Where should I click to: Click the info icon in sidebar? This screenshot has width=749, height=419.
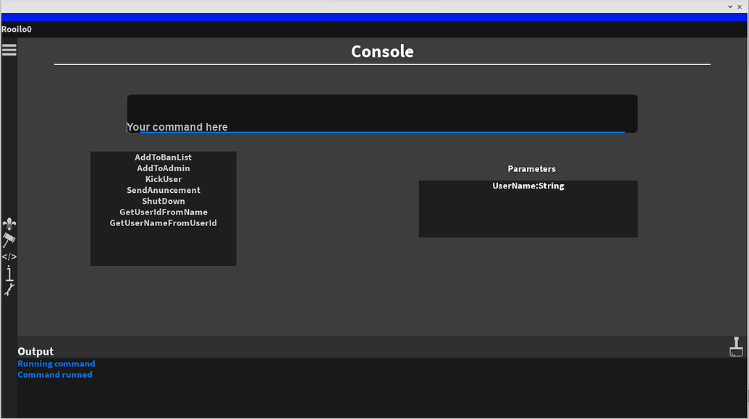click(x=9, y=274)
